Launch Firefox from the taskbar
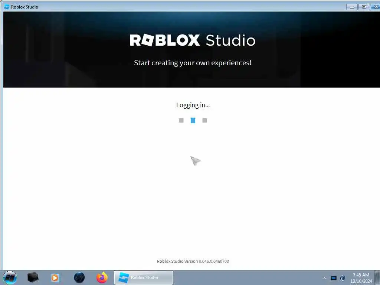 point(102,278)
